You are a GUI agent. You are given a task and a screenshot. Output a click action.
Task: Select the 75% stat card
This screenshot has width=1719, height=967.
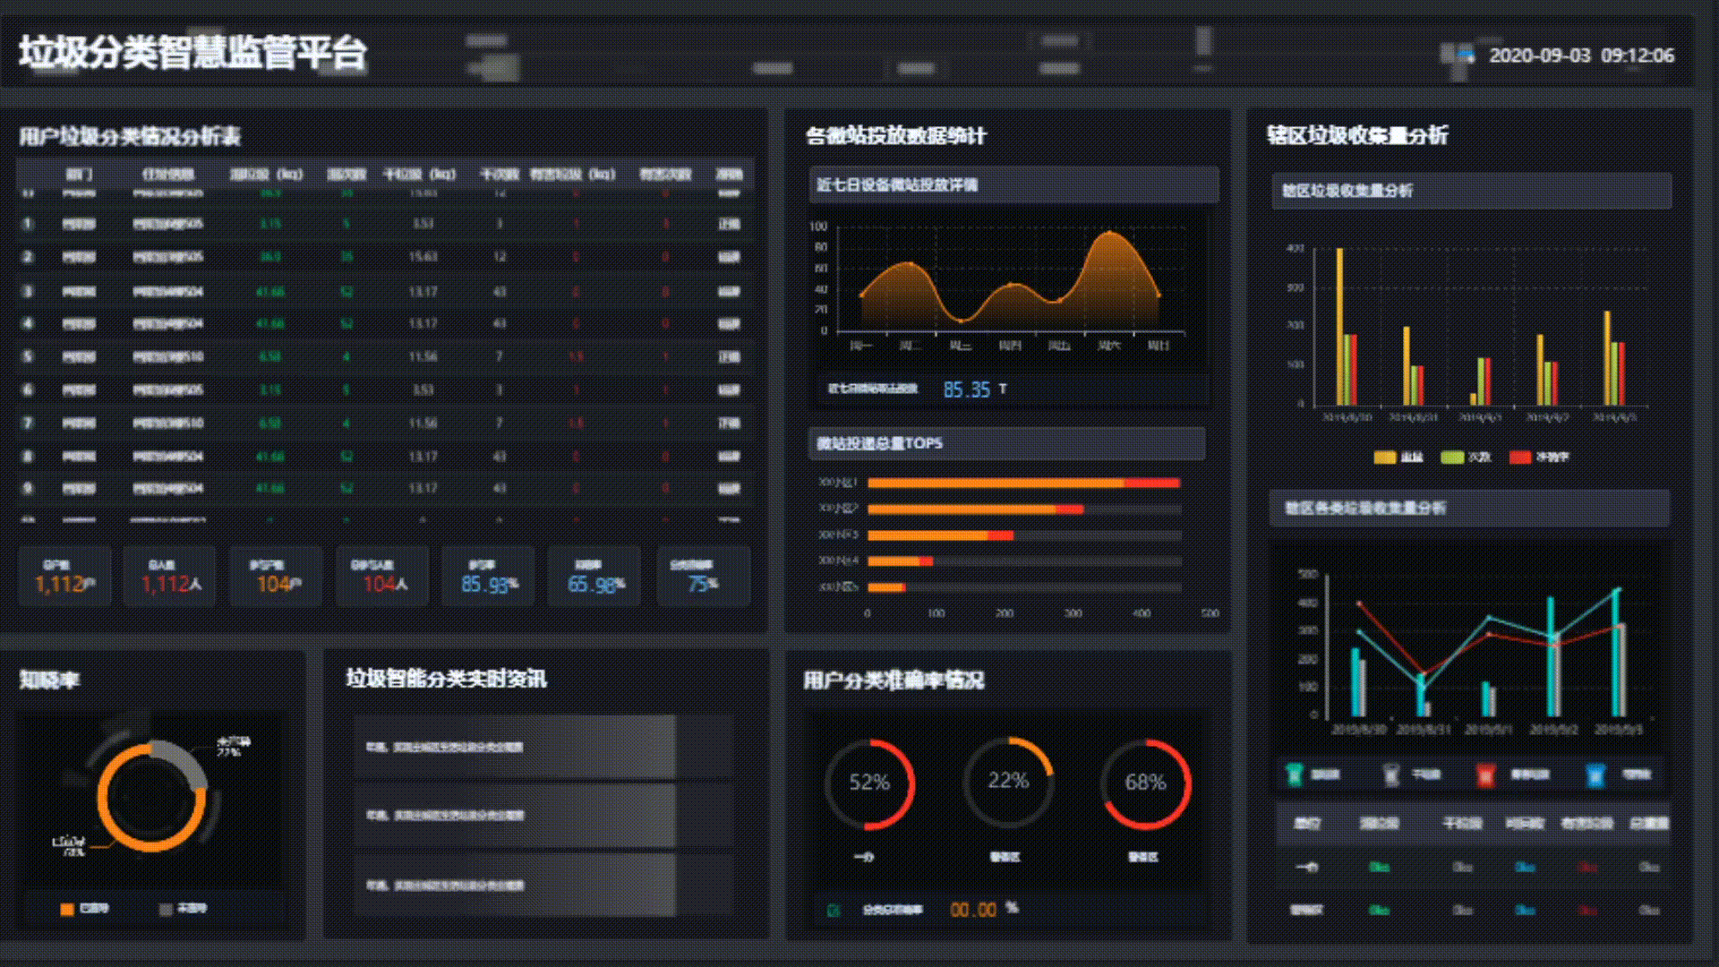703,577
